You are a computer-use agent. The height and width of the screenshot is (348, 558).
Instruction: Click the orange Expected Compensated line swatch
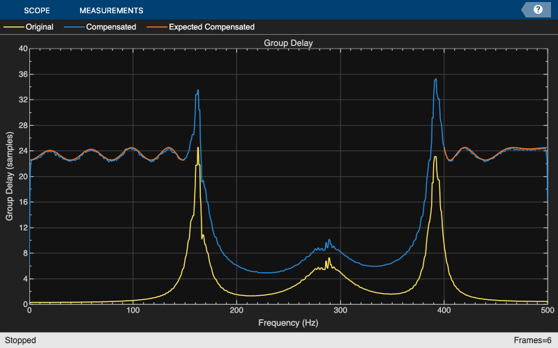tap(156, 27)
